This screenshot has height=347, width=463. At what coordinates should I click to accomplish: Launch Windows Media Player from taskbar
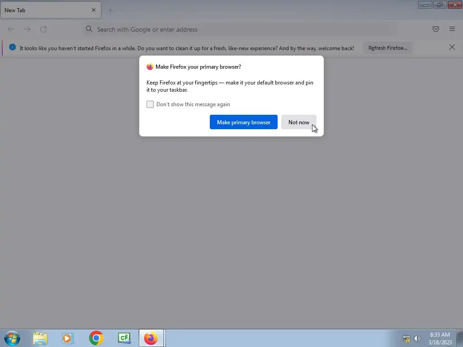click(68, 338)
